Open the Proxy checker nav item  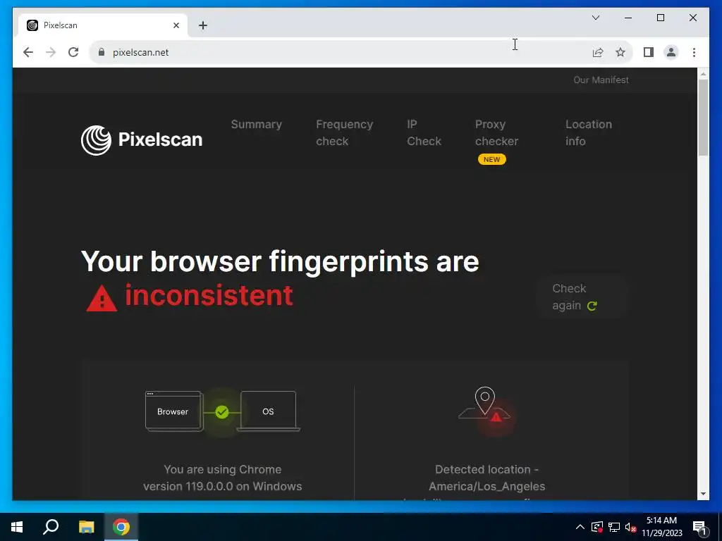click(x=496, y=132)
